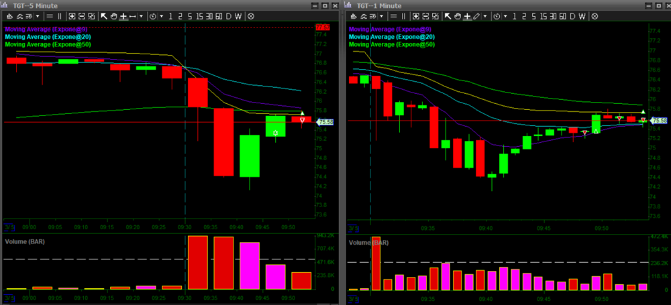The image size is (671, 305).
Task: Set the 5 Minute chart to Weekly (W) timeframe
Action: pos(238,15)
